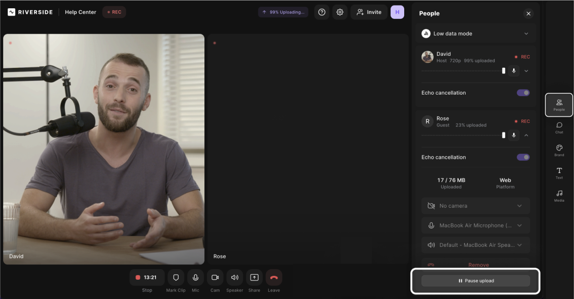The width and height of the screenshot is (574, 299).
Task: Open the help question mark icon
Action: 322,12
